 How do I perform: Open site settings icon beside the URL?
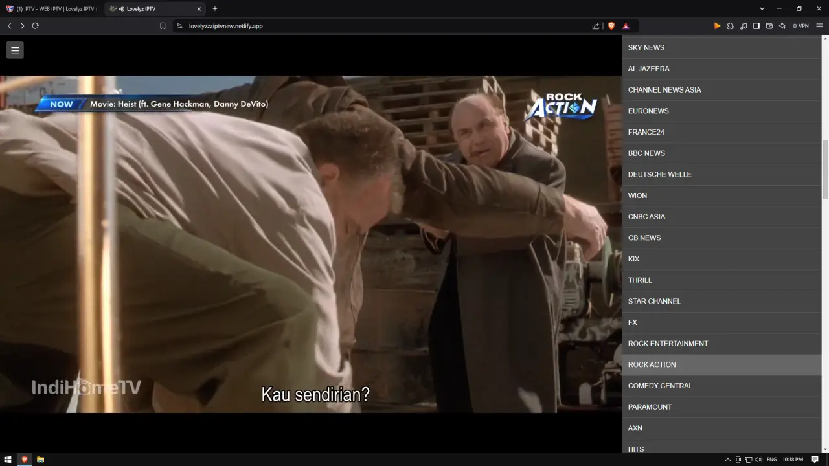[179, 26]
